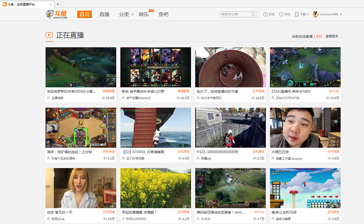Click the viewer icon beside 3.6万
Screen dimensions: 364x224
[329, 219]
